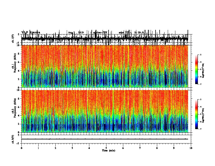Click the ch.2 frequency tick label "6"
This screenshot has width=215, height=166.
click(x=19, y=107)
